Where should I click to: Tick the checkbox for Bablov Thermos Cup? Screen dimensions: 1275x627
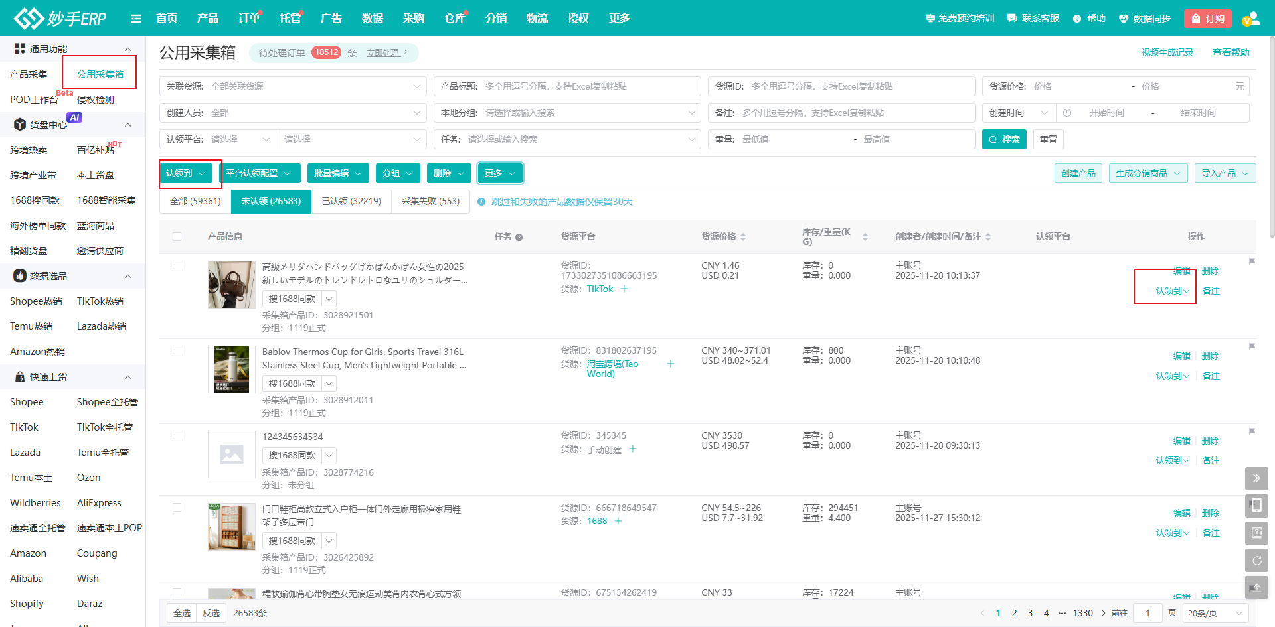pos(177,350)
